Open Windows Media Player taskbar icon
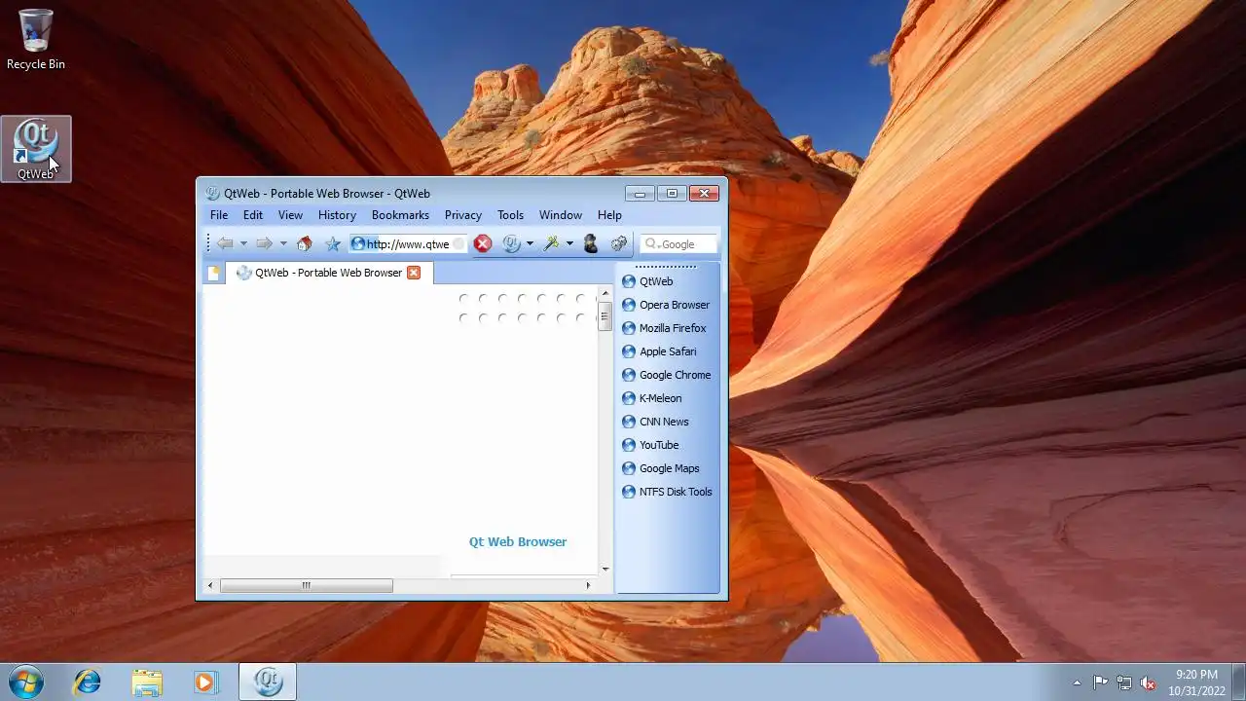This screenshot has height=701, width=1246. [205, 682]
